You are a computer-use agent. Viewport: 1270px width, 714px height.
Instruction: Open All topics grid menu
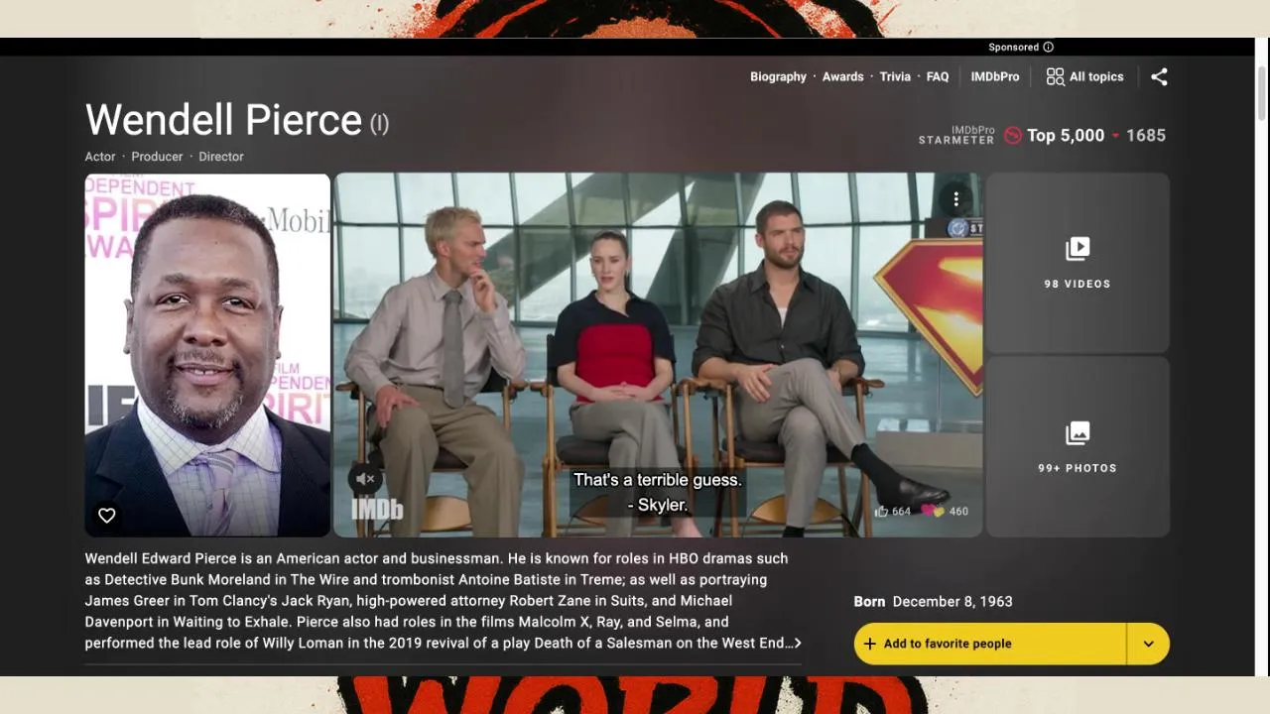tap(1084, 76)
